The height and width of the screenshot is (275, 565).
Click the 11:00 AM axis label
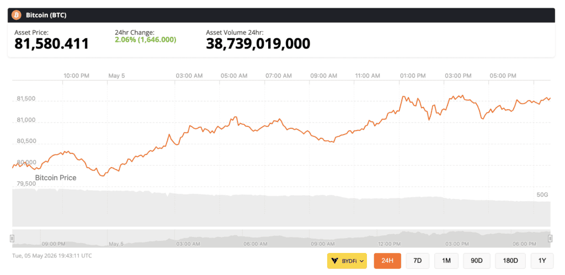367,76
